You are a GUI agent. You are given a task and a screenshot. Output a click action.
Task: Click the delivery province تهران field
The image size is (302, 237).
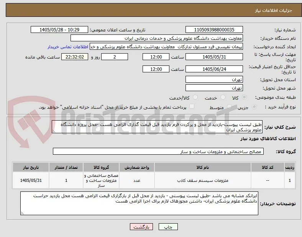pyautogui.click(x=214, y=80)
